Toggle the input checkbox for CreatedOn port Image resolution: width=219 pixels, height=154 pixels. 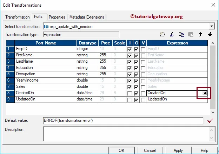pos(130,93)
